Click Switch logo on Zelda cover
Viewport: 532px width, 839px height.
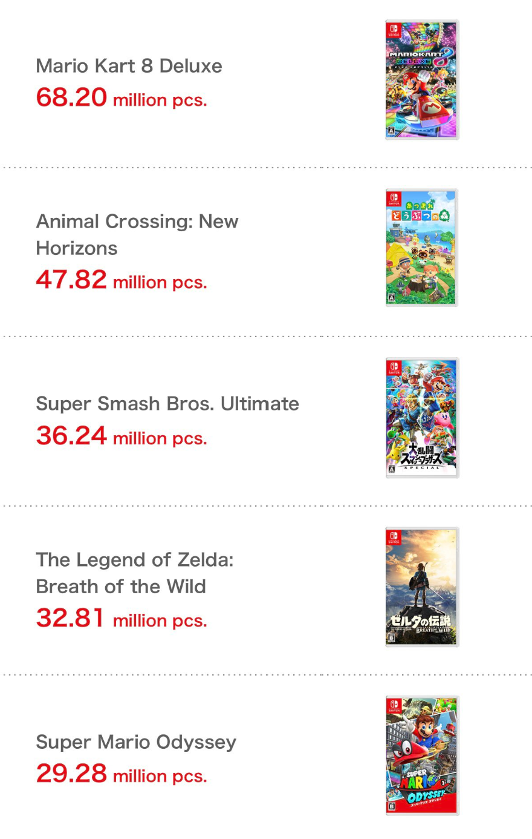coord(394,538)
